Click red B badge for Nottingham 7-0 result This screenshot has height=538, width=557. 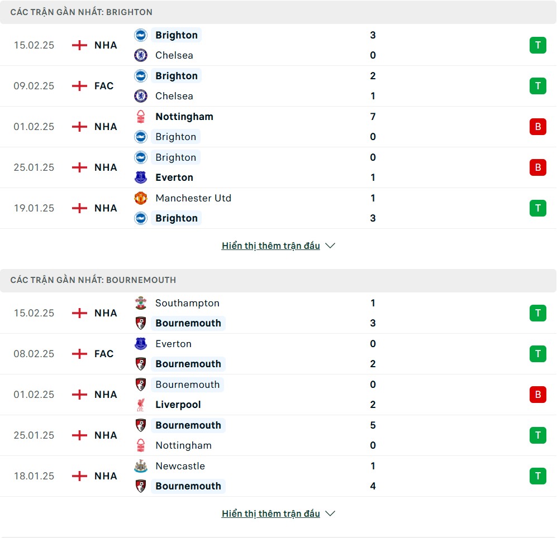tap(537, 127)
